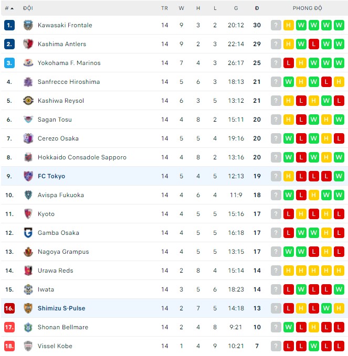
Task: Click the PHONG ĐỘ column header
Action: (308, 8)
